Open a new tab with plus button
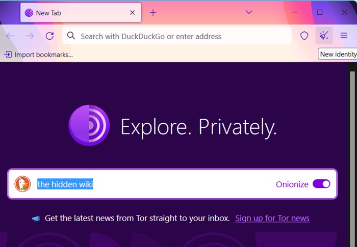 [153, 13]
